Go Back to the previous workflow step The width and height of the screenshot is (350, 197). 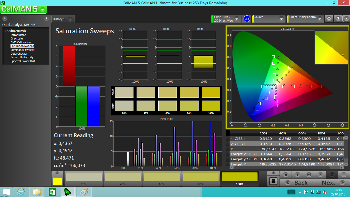[x=297, y=183]
